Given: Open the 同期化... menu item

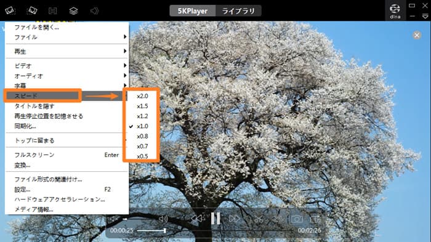Looking at the screenshot, I should [x=66, y=126].
